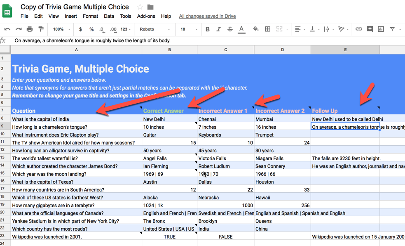Open the Roboto font dropdown
The image size is (405, 246).
[x=155, y=29]
